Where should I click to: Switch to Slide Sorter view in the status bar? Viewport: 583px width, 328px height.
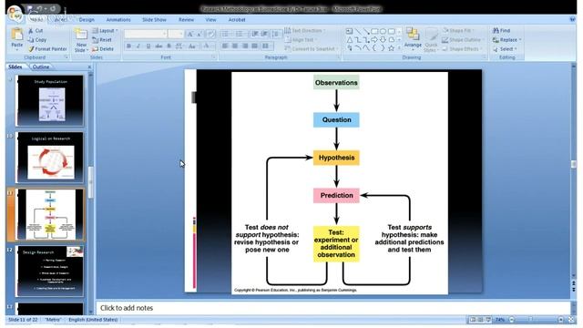[480, 320]
